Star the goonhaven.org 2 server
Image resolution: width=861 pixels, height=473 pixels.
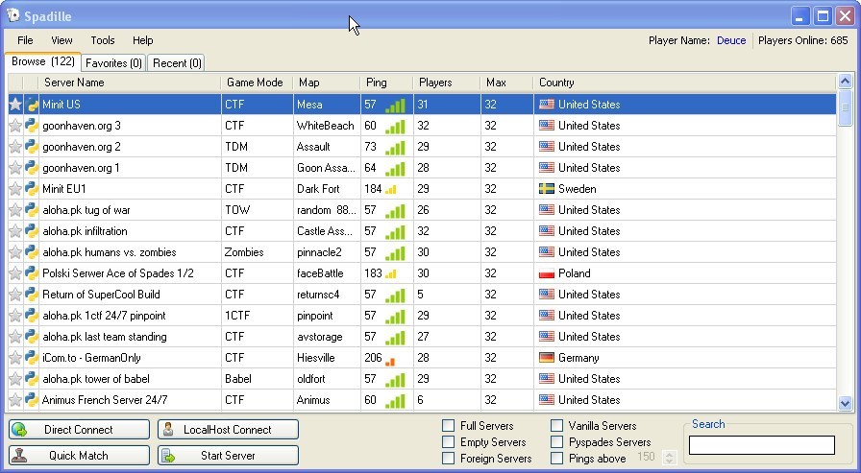[x=15, y=147]
